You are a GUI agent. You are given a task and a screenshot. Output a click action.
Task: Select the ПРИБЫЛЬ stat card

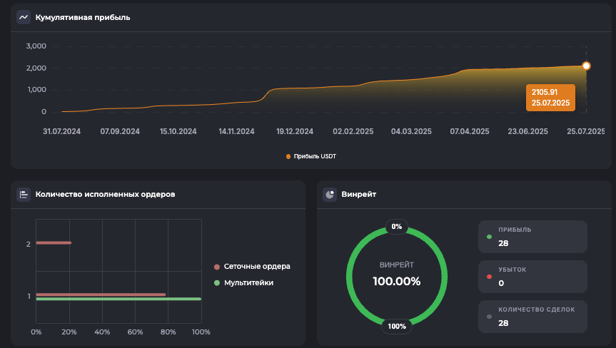click(x=532, y=237)
